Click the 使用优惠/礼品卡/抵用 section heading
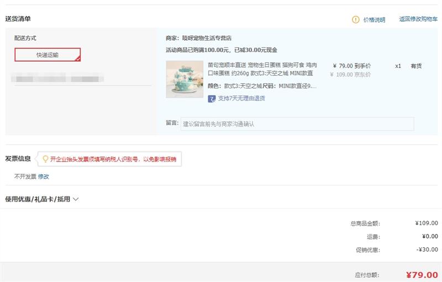This screenshot has height=282, width=442. point(38,199)
